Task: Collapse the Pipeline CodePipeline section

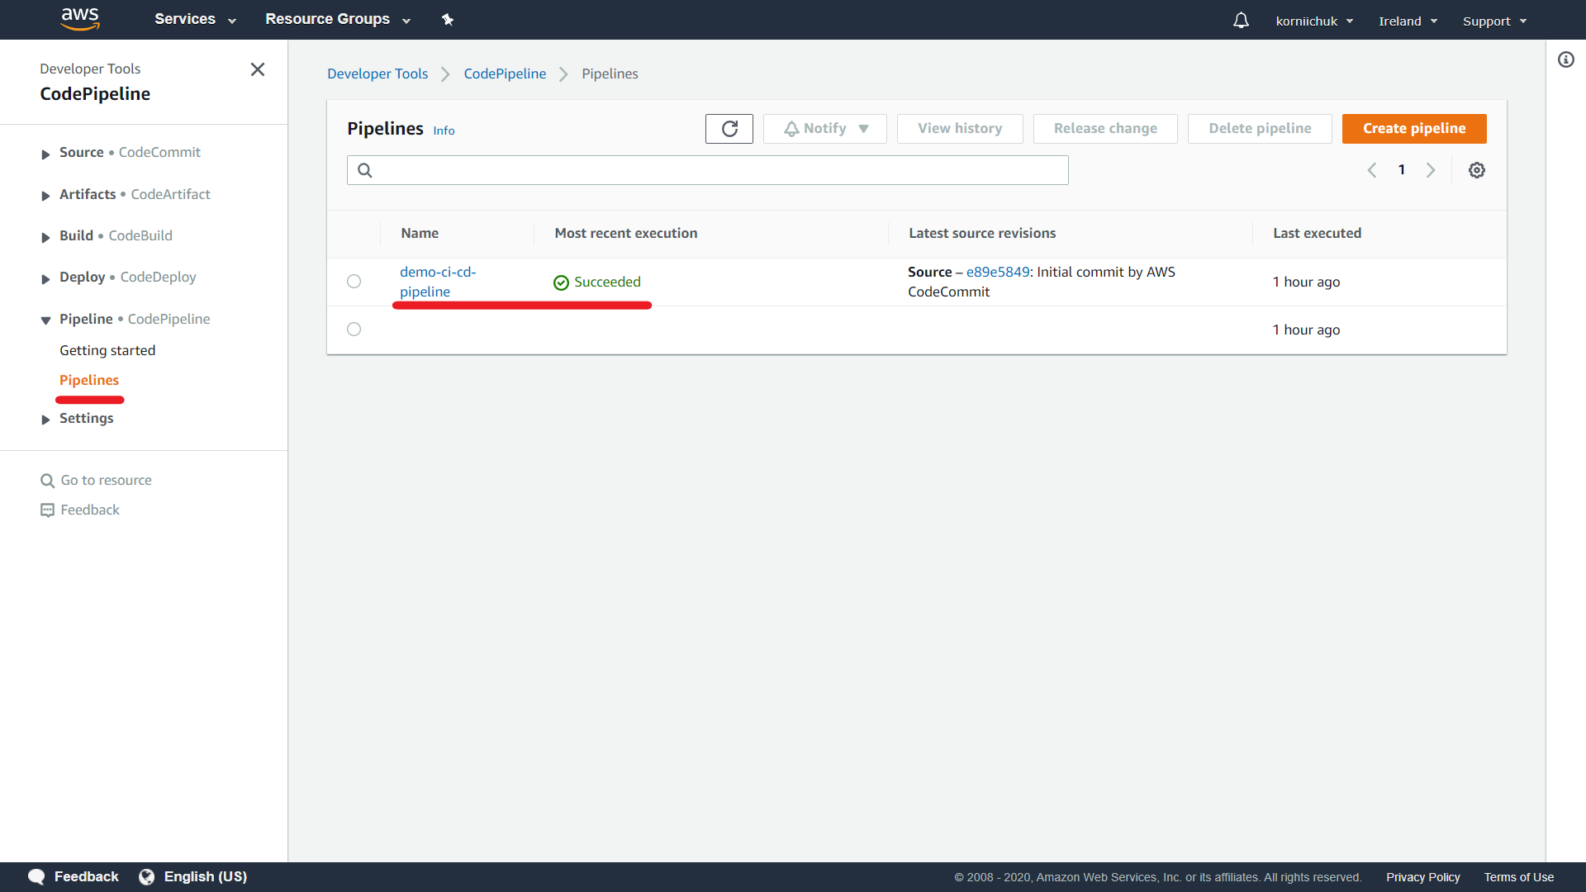Action: pyautogui.click(x=45, y=320)
